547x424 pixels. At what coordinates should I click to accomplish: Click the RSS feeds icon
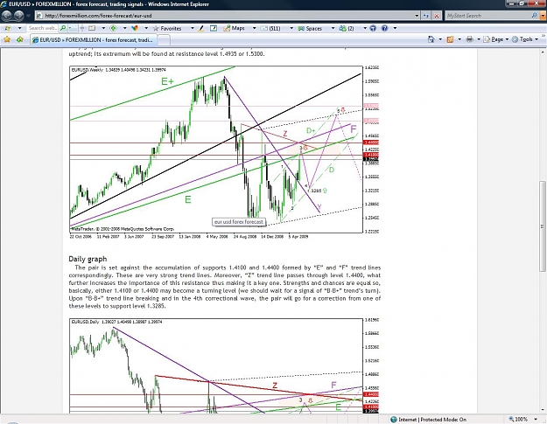[450, 39]
